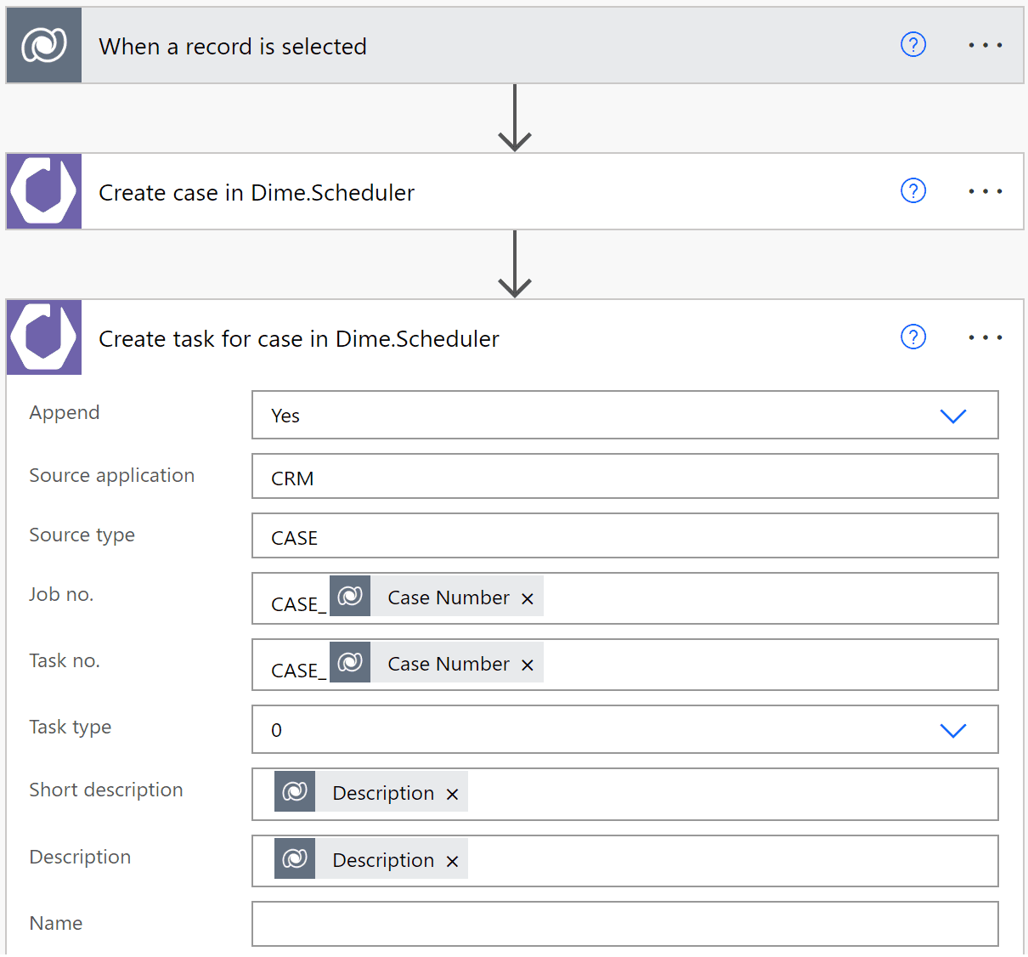1028x957 pixels.
Task: Remove Case Number token from Task no.
Action: (528, 665)
